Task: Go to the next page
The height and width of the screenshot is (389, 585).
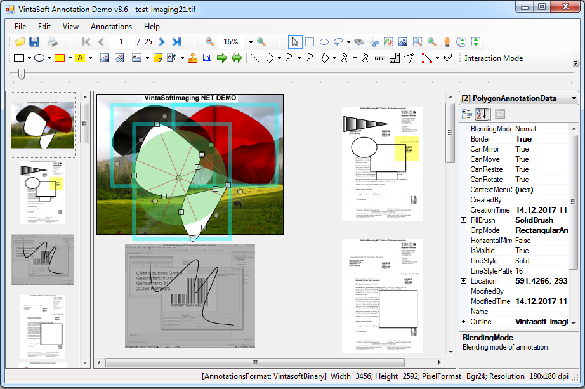Action: (x=162, y=42)
